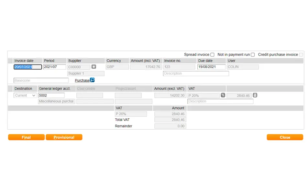Viewport: 308px width, 191px height.
Task: Click the VAT percentage icon
Action: [x=223, y=95]
